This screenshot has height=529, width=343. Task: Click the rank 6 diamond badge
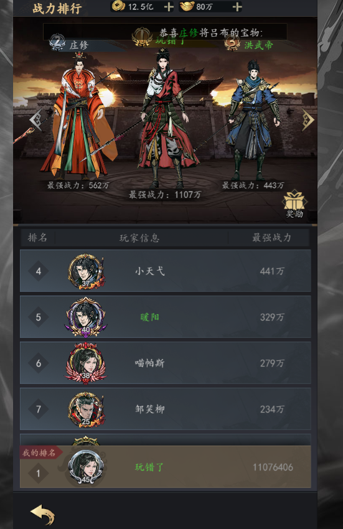[39, 363]
